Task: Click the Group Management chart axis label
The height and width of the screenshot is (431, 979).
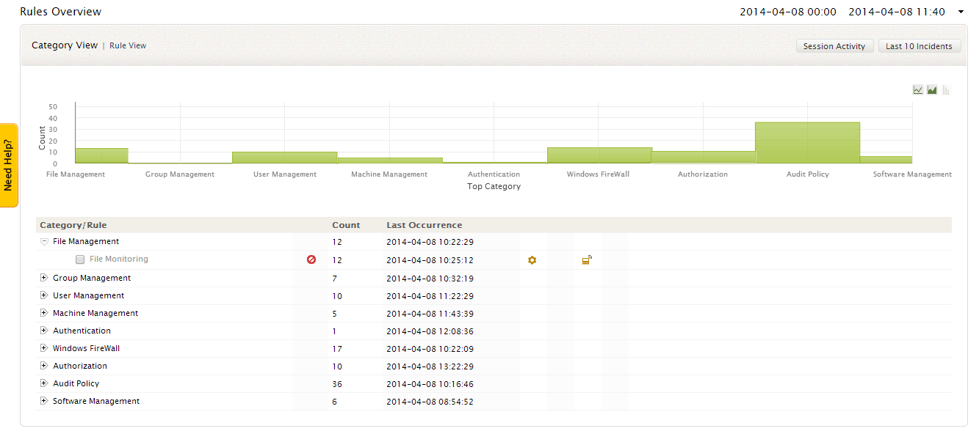Action: (180, 174)
